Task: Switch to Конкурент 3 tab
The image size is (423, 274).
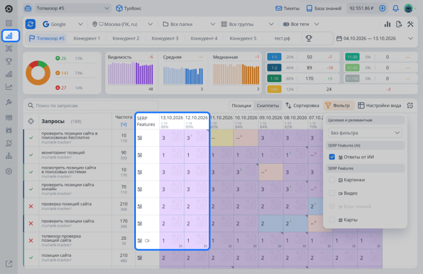Action: (165, 38)
